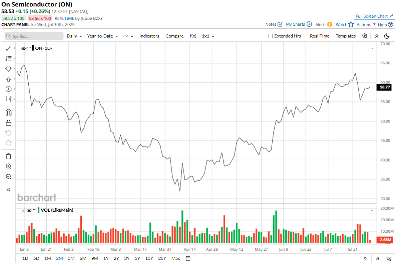
Task: Toggle the percent scale button
Action: 378,258
